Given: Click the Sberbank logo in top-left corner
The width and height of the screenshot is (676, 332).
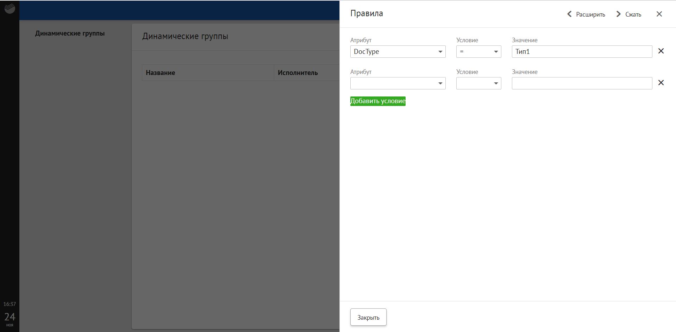Looking at the screenshot, I should (10, 8).
